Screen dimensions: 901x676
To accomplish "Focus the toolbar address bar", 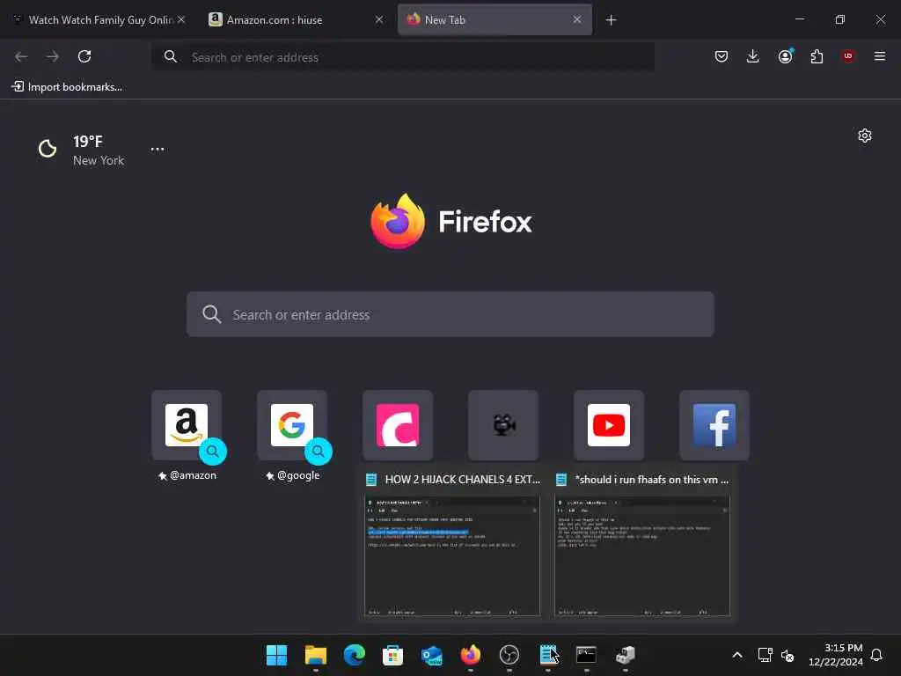I will 403,57.
